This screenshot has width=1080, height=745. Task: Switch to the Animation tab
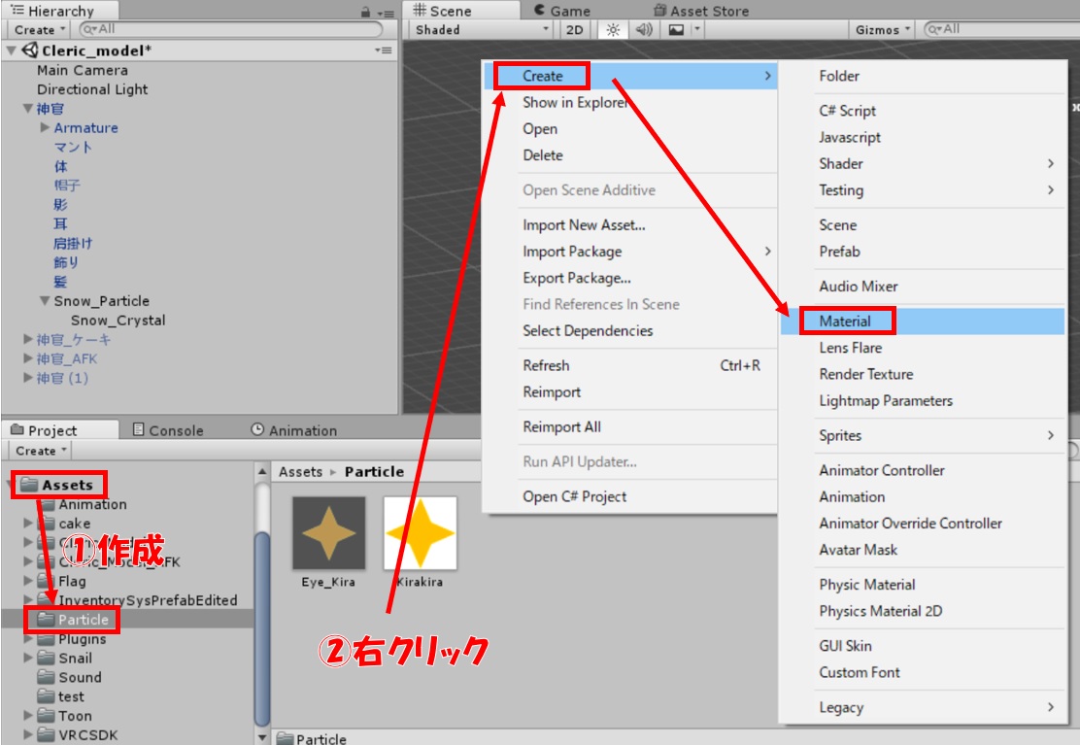pos(293,430)
